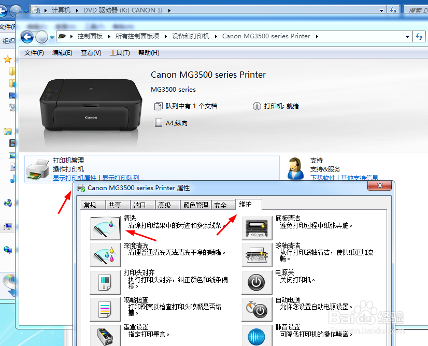Click the Canon printer product image

point(91,105)
